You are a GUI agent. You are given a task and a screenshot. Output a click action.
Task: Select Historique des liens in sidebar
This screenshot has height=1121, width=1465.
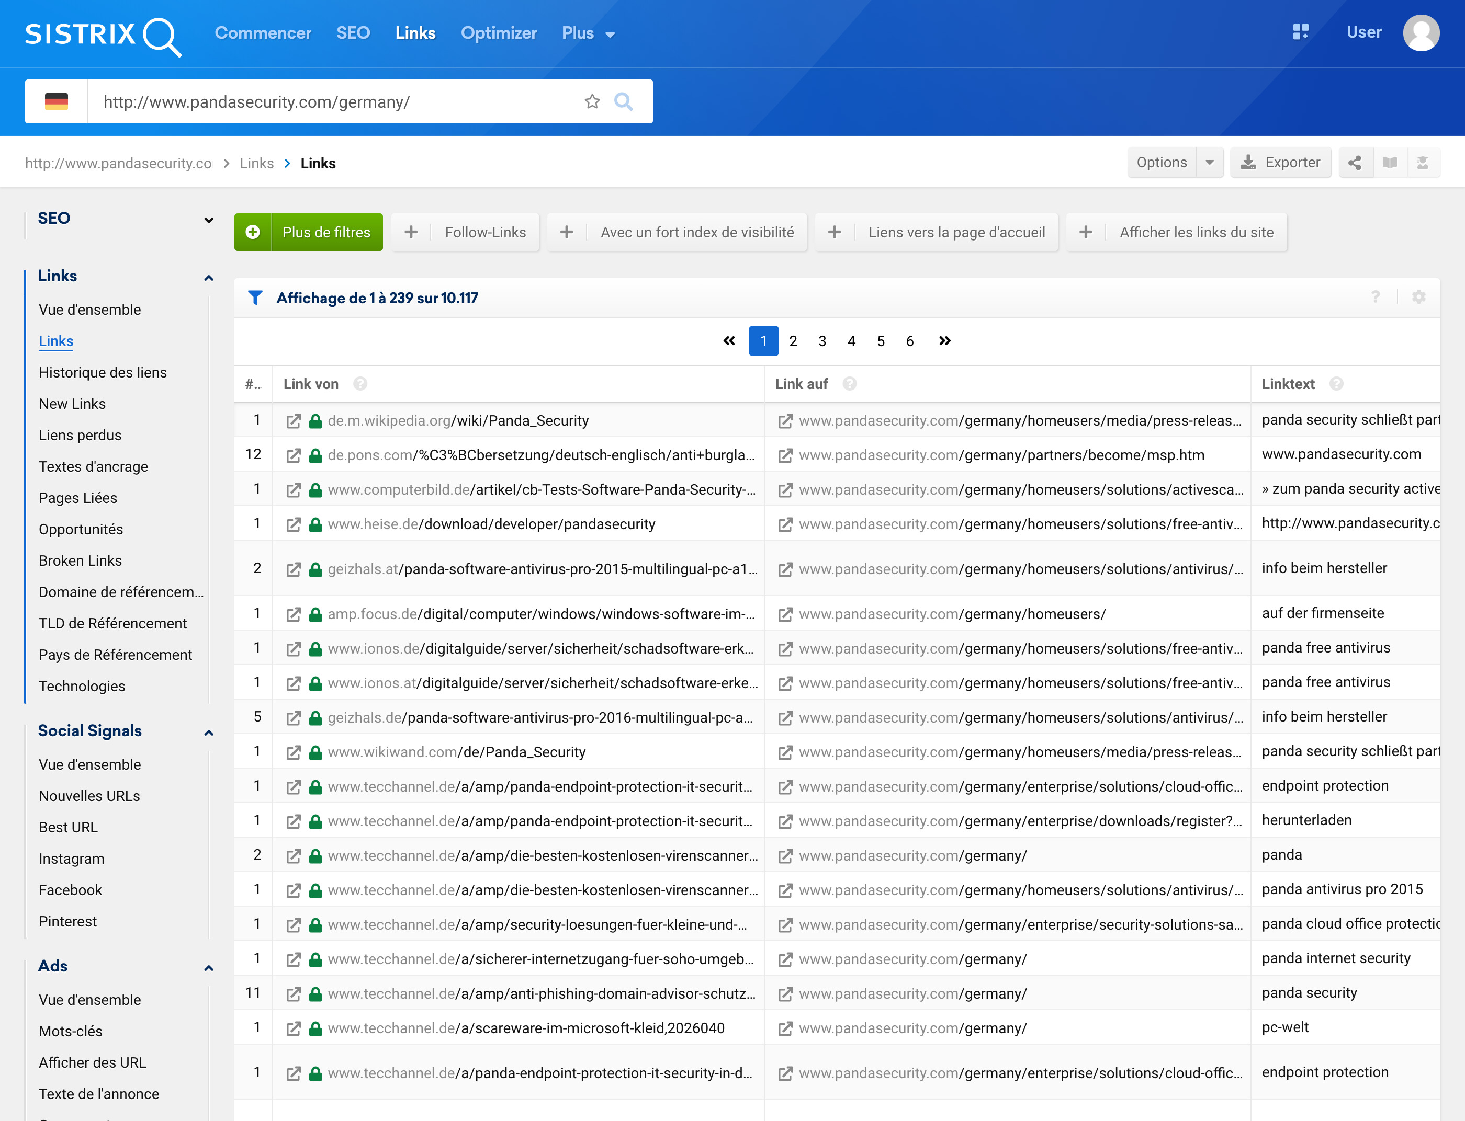[103, 372]
